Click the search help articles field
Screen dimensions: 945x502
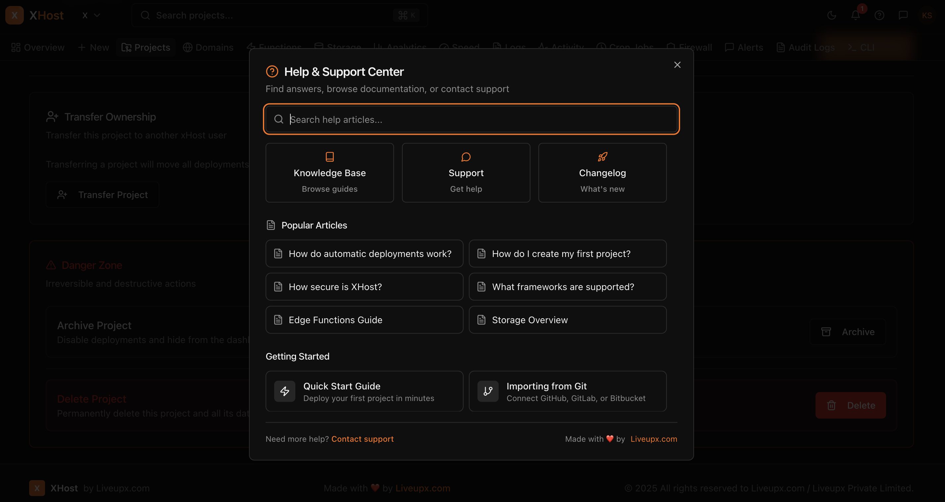pos(472,119)
